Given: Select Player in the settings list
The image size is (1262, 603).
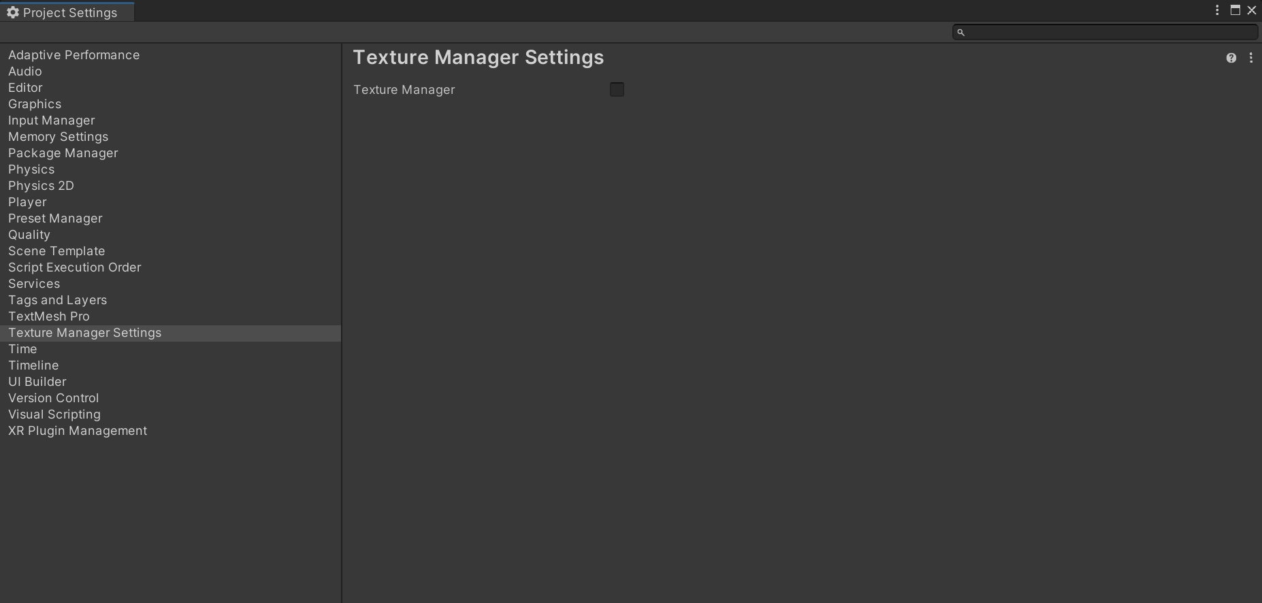Looking at the screenshot, I should point(27,202).
